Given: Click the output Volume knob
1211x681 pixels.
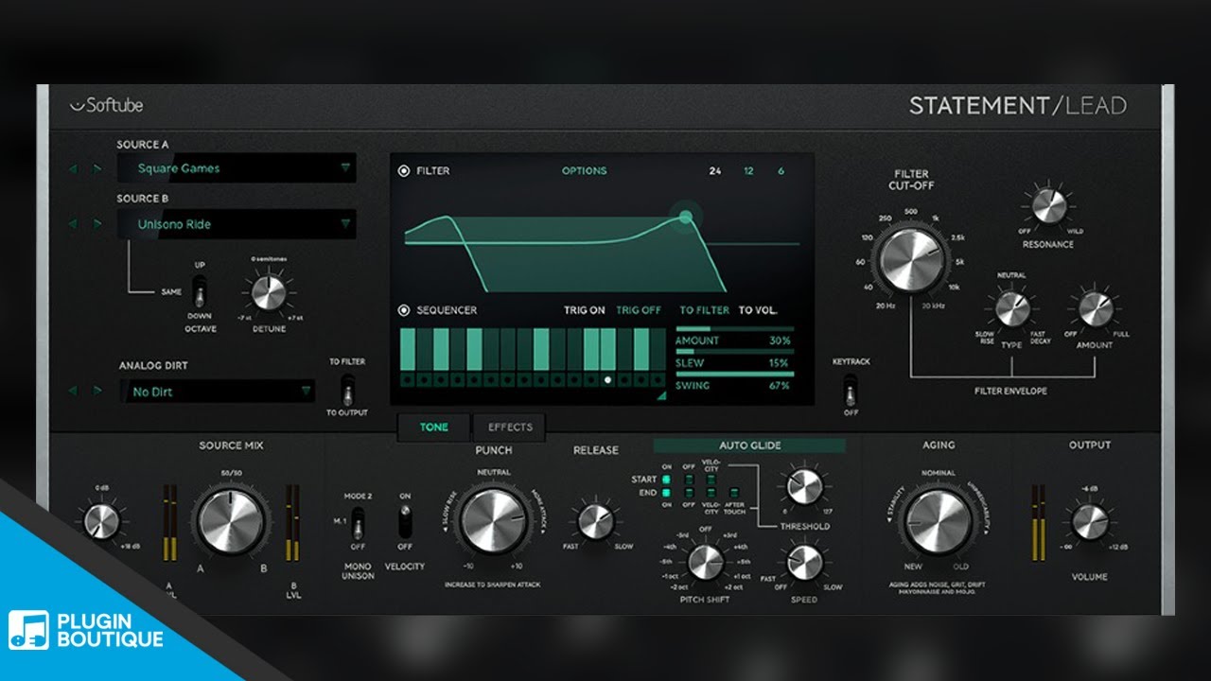Looking at the screenshot, I should point(1089,522).
